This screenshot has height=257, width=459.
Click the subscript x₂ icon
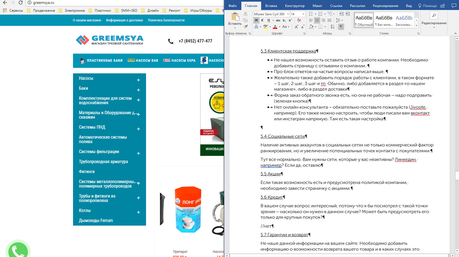(284, 20)
